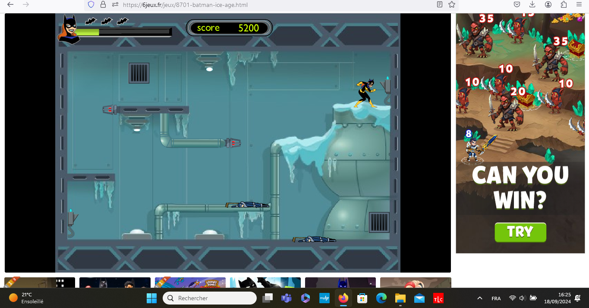Open the Firefox hamburger application menu
Image resolution: width=589 pixels, height=308 pixels.
coord(579,5)
